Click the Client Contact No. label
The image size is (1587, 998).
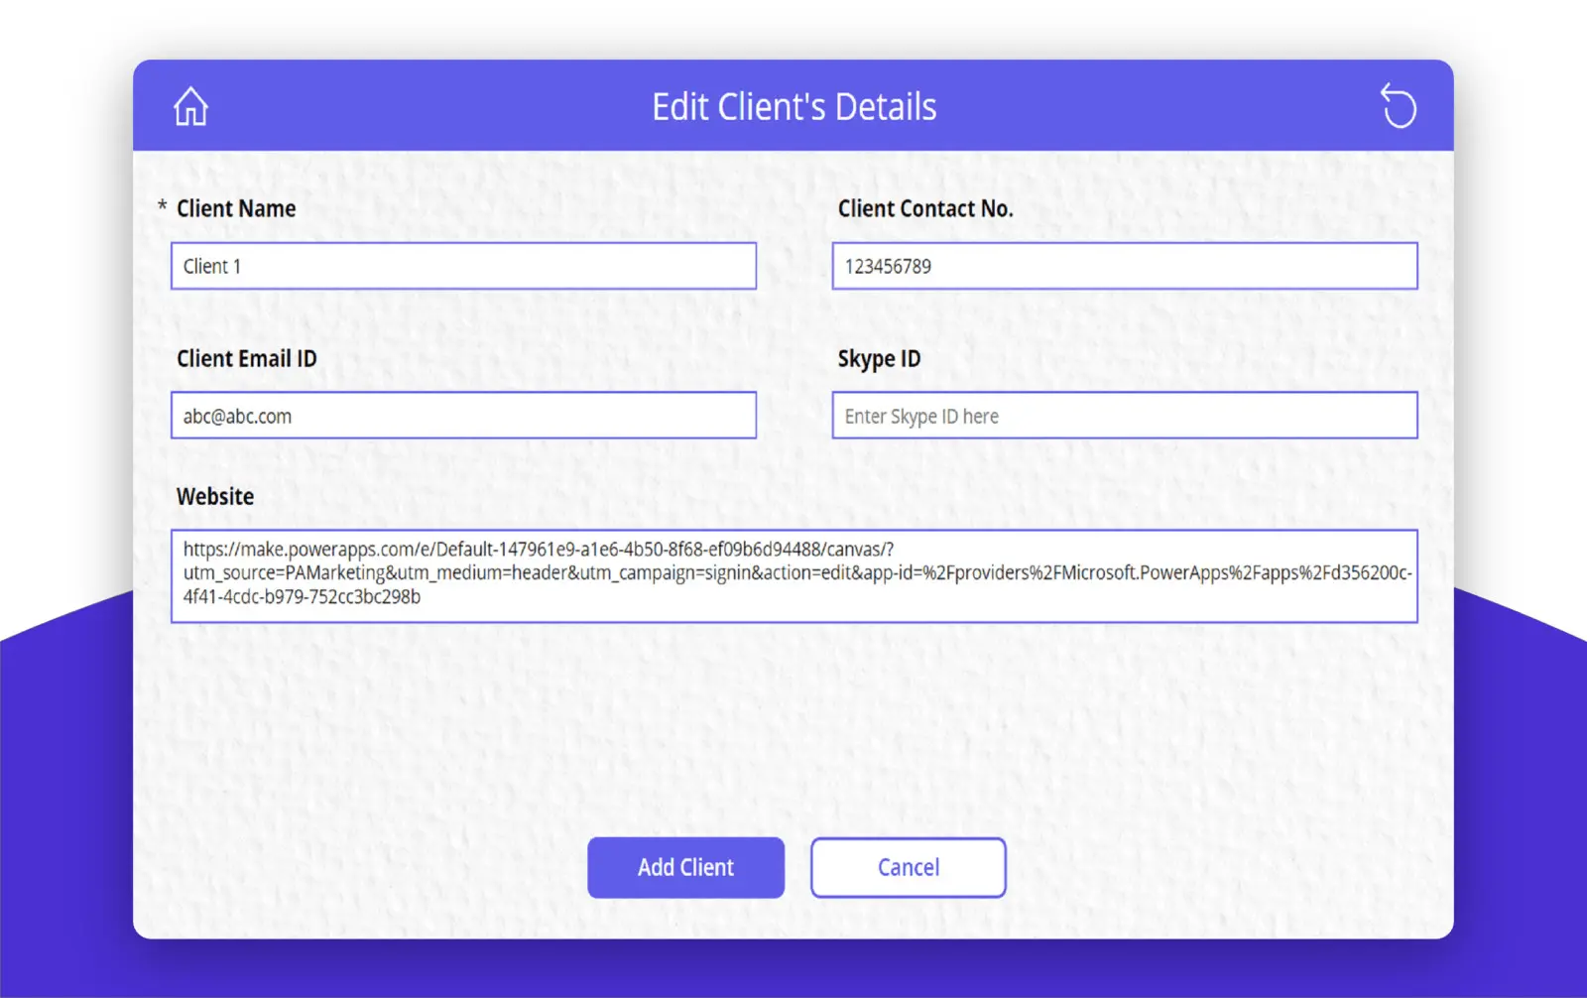click(x=924, y=208)
